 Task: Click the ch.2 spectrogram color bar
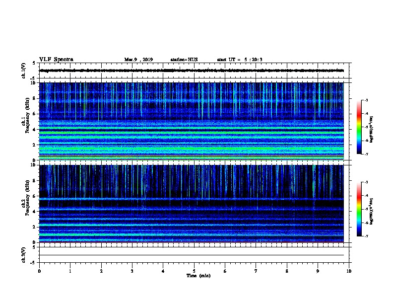[359, 209]
